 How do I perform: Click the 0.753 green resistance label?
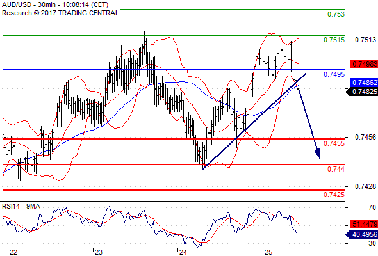tap(336, 14)
